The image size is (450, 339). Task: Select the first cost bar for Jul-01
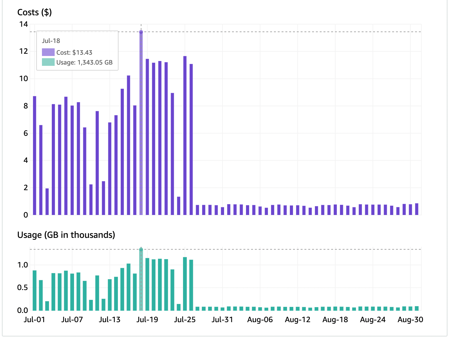click(x=35, y=156)
